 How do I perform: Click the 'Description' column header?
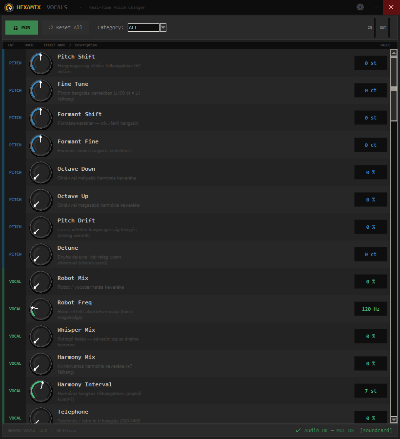pyautogui.click(x=86, y=45)
